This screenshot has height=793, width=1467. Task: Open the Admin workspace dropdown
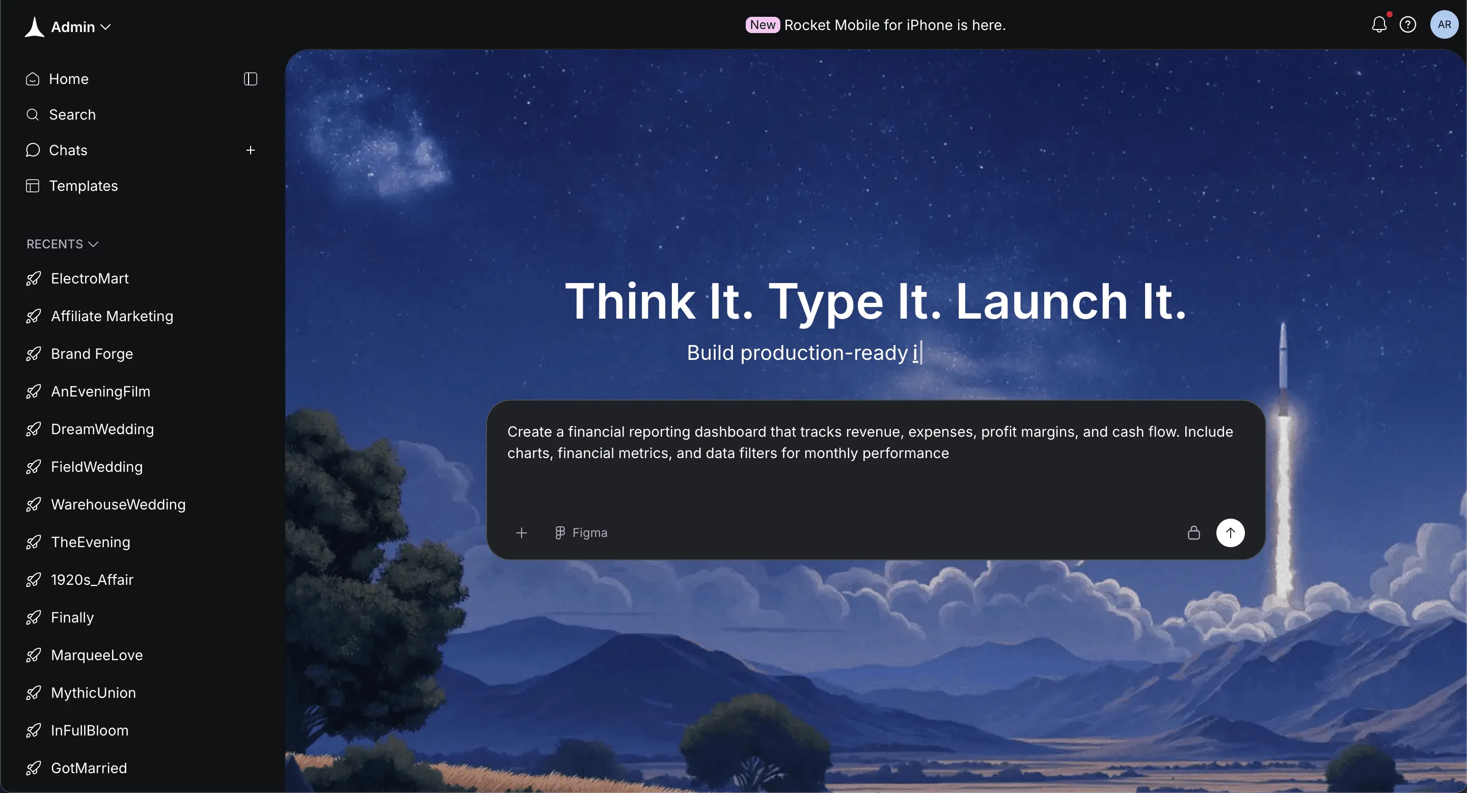80,27
